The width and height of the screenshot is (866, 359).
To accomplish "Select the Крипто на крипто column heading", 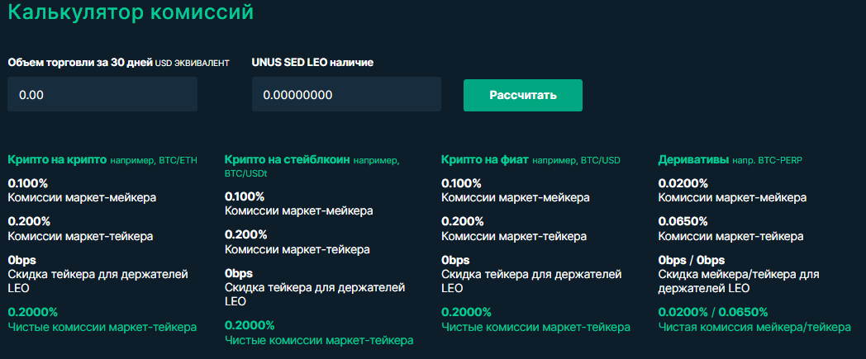I will coord(57,159).
